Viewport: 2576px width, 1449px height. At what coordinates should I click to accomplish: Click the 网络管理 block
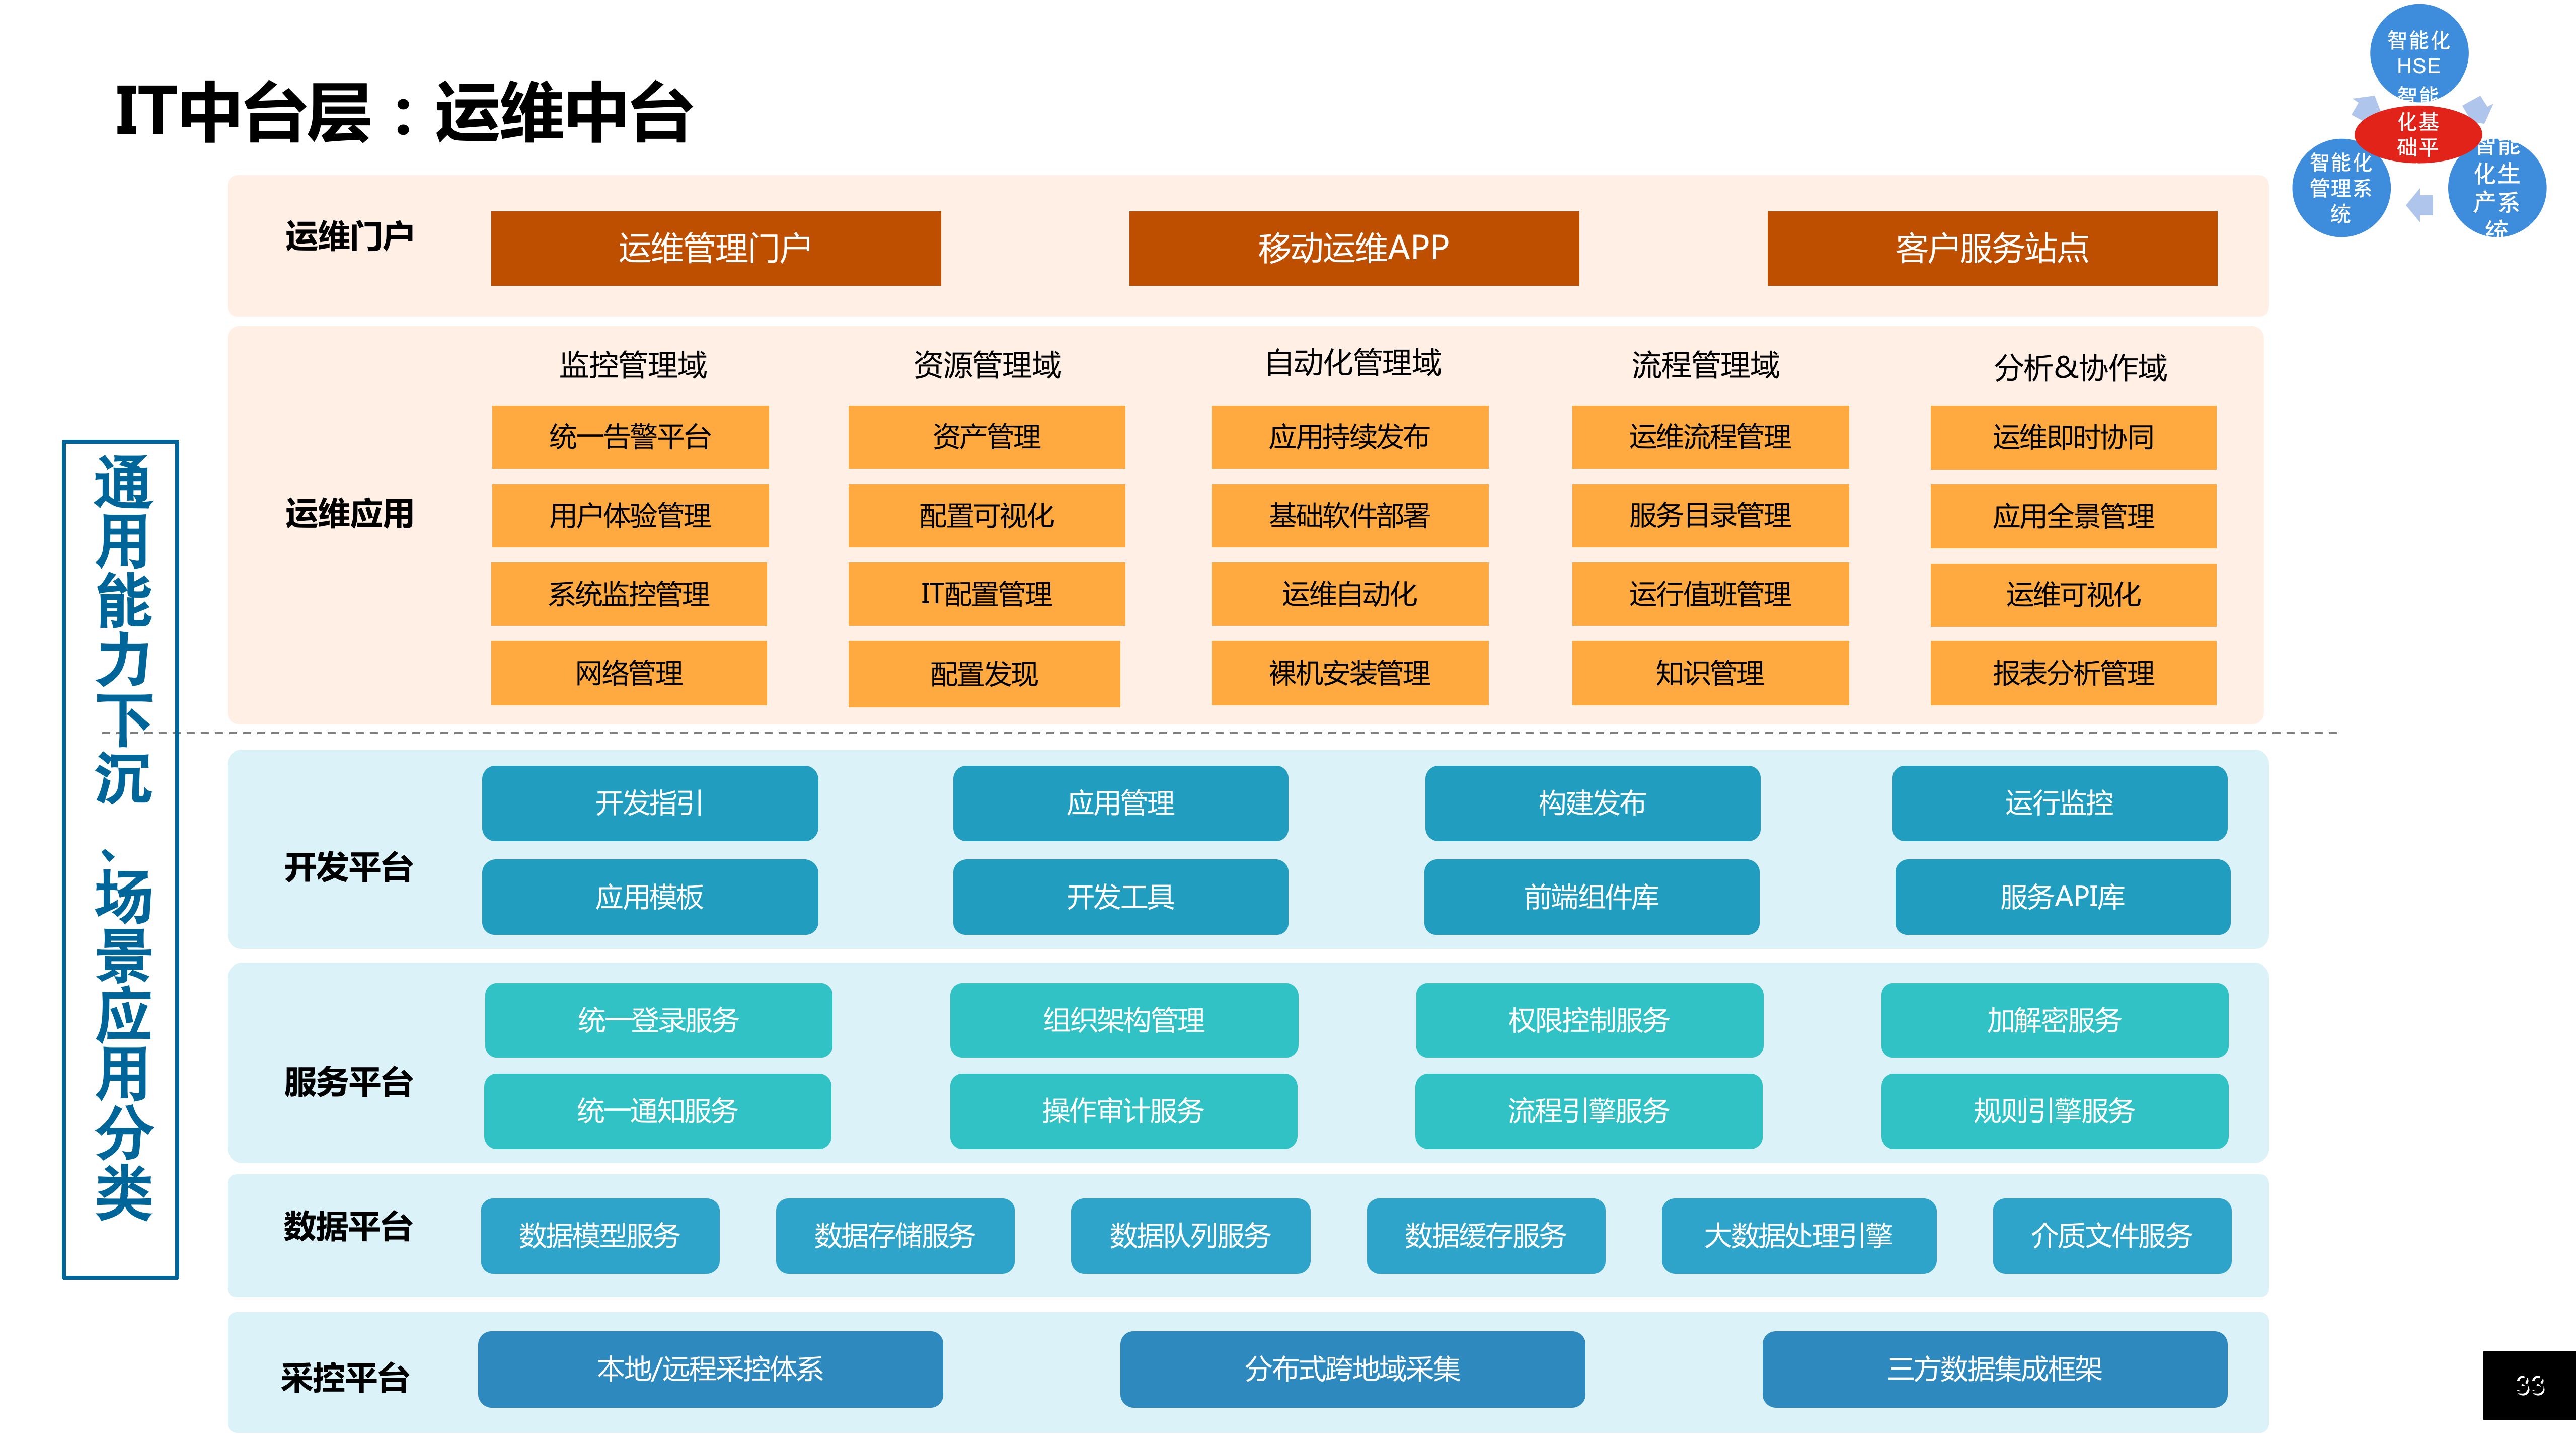[x=629, y=674]
